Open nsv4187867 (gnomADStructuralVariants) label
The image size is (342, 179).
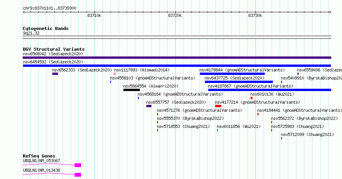[251, 86]
